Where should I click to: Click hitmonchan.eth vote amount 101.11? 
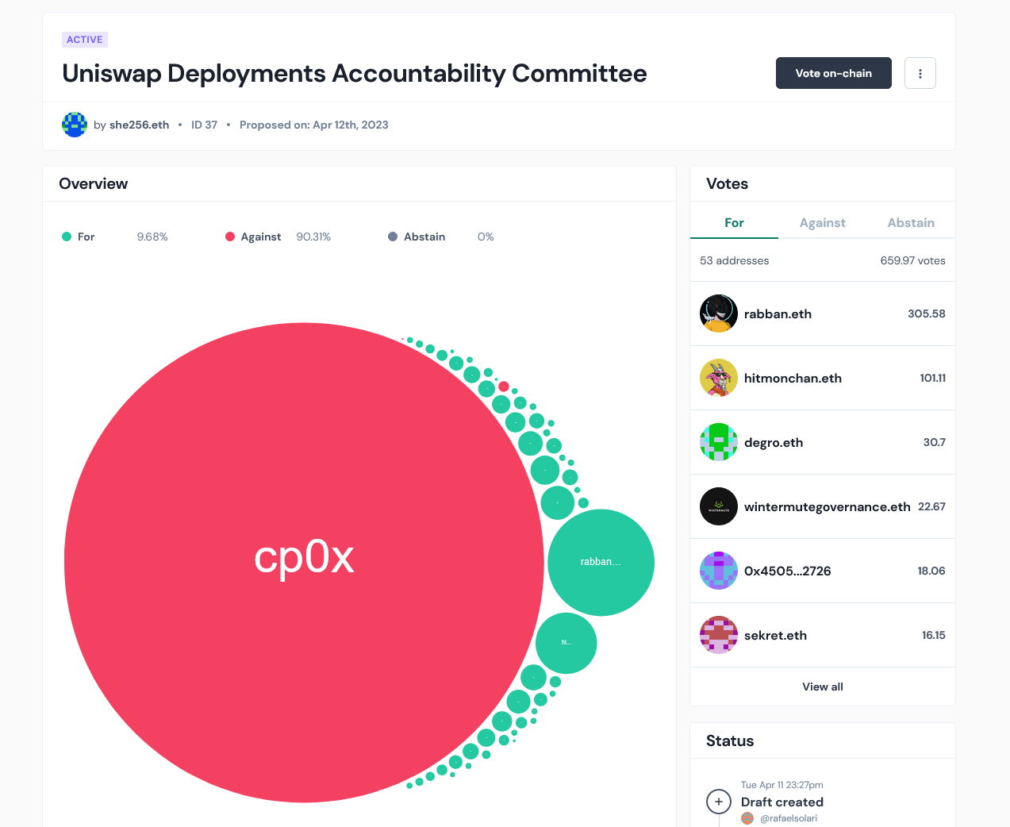tap(933, 378)
